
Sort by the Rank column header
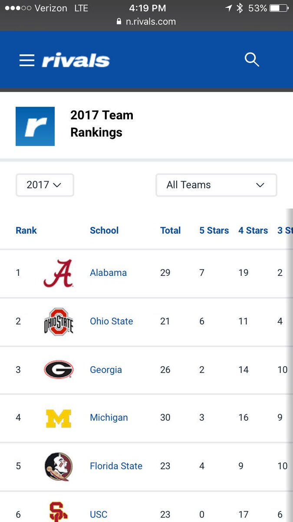[26, 231]
